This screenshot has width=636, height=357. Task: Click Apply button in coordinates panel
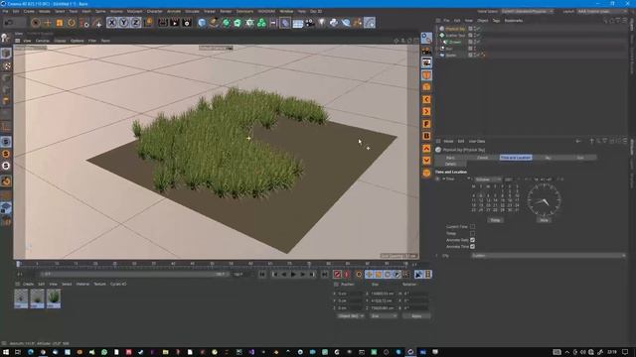click(416, 316)
